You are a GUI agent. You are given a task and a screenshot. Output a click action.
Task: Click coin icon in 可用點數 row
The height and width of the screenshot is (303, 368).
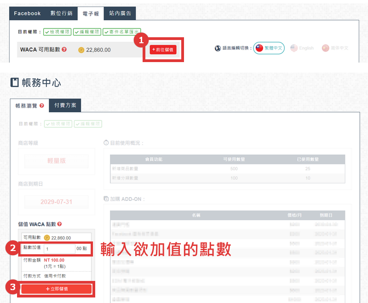tap(47, 238)
